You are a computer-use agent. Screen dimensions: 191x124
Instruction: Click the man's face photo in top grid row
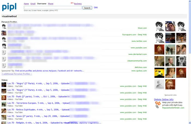(170, 26)
